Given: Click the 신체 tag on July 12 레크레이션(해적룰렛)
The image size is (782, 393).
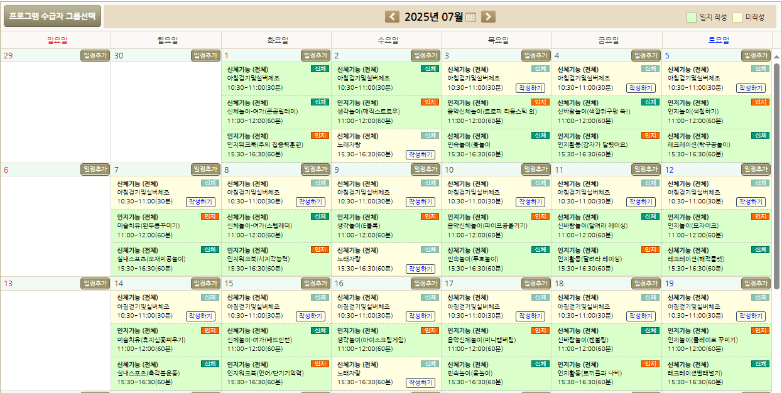Looking at the screenshot, I should click(761, 250).
